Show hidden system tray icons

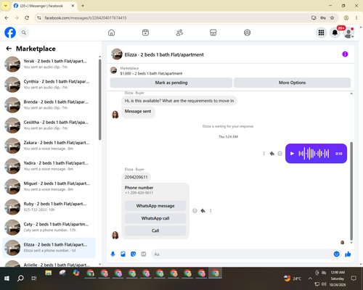(x=310, y=278)
